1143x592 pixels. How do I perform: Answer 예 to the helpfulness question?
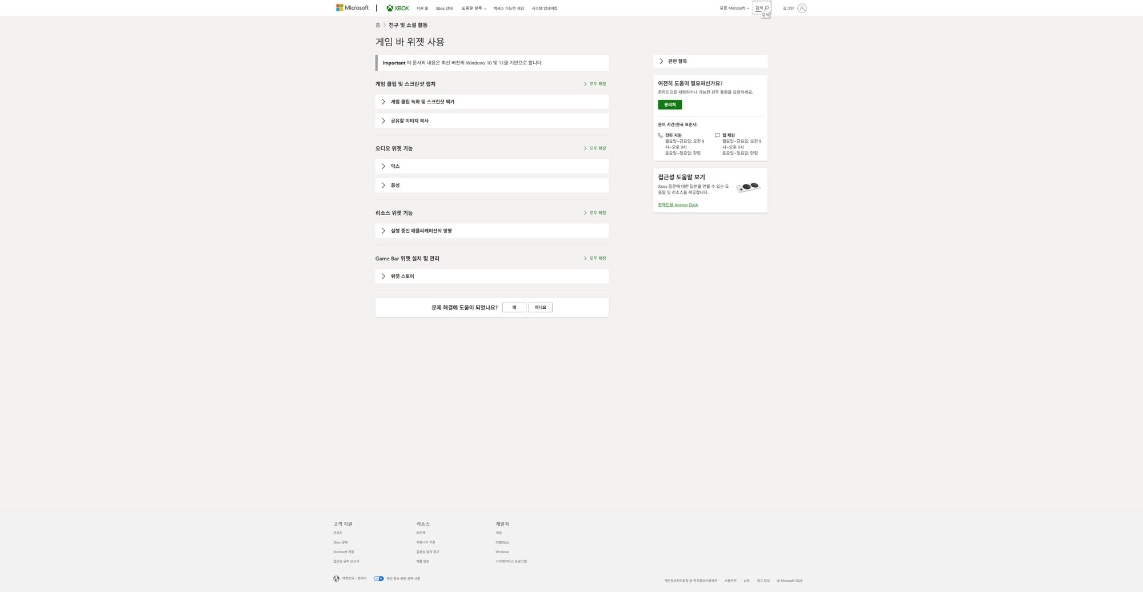coord(514,308)
